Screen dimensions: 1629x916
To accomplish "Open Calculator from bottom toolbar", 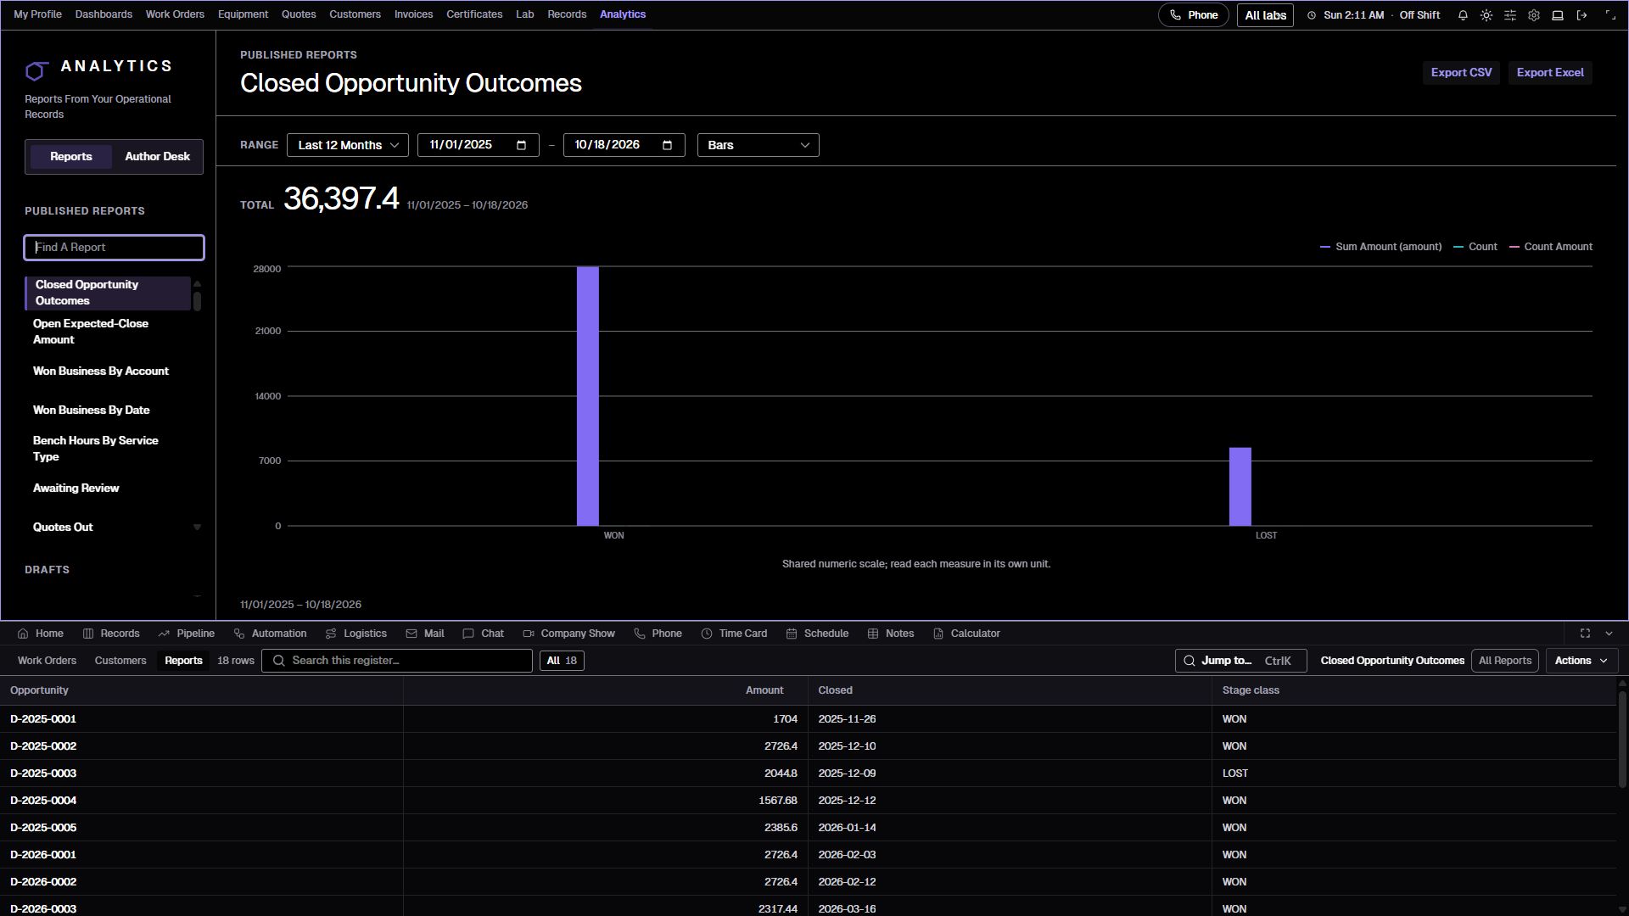I will pyautogui.click(x=966, y=634).
